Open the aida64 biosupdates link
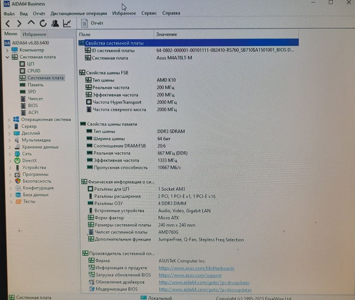This screenshot has width=355, height=300. pos(205,290)
